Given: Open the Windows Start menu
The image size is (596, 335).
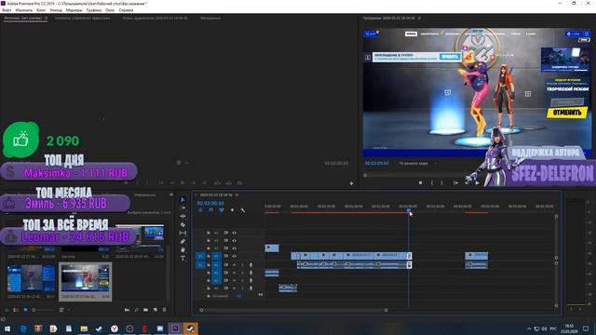Looking at the screenshot, I should [7, 328].
